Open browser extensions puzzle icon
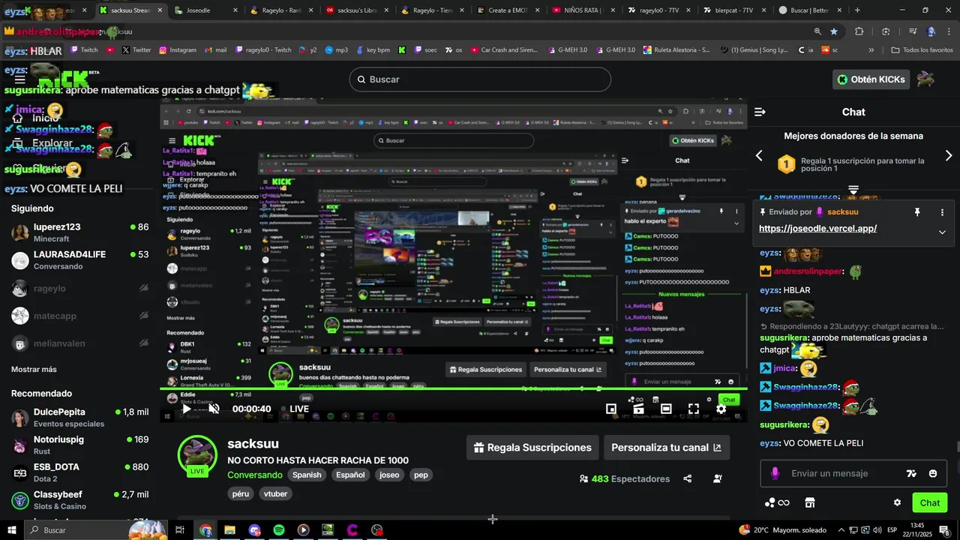 859,31
